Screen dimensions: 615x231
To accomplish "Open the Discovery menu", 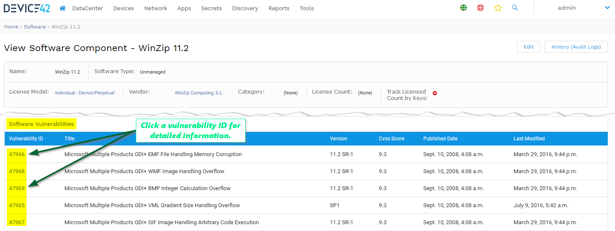I will click(245, 8).
